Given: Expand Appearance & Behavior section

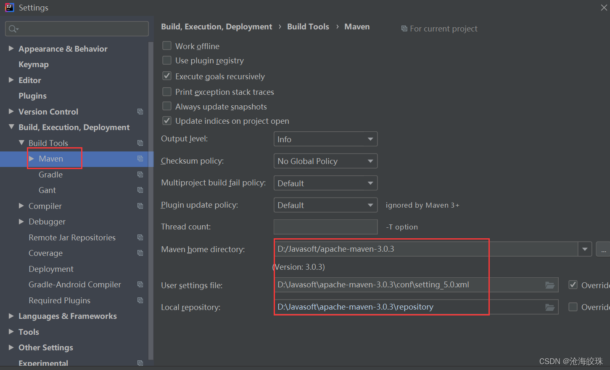Looking at the screenshot, I should point(11,49).
